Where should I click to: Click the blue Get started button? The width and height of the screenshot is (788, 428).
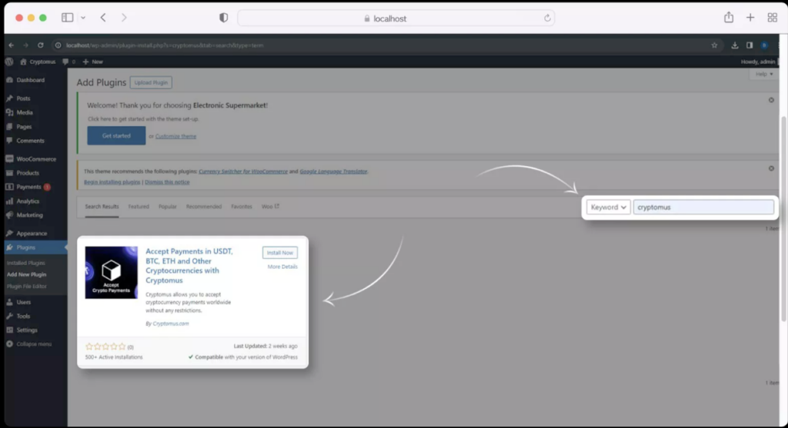click(x=116, y=136)
